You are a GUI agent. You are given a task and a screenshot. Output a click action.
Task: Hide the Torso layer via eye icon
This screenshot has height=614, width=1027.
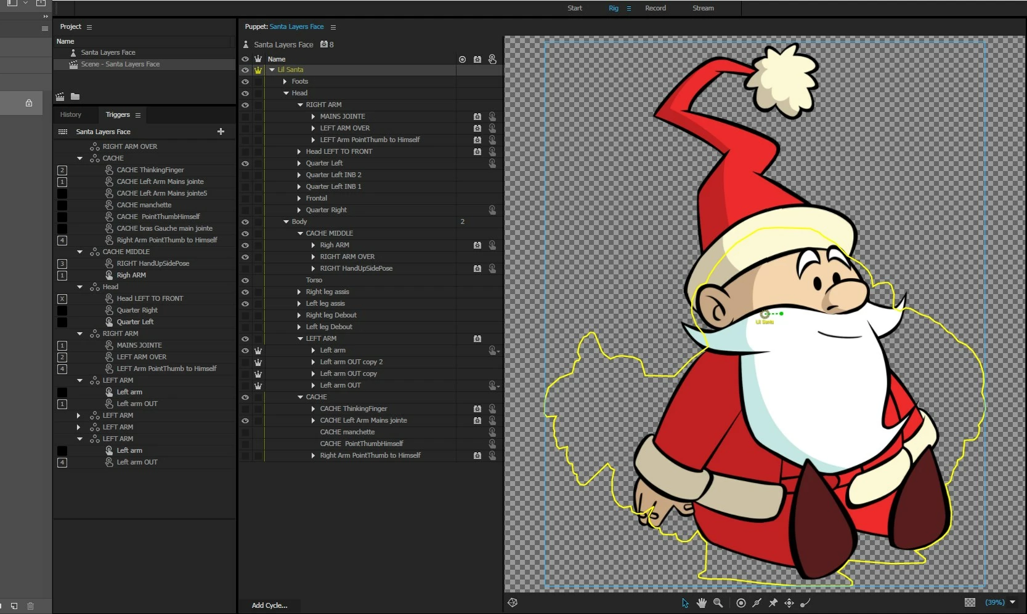(x=245, y=281)
